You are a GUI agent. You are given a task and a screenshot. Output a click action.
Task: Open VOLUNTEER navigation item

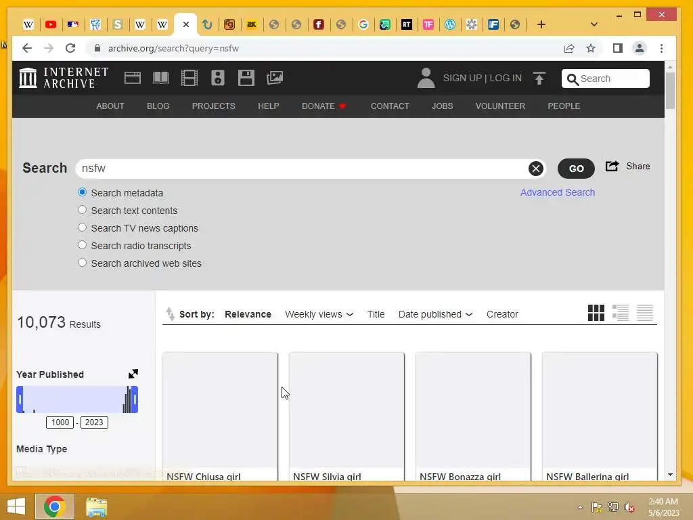500,106
